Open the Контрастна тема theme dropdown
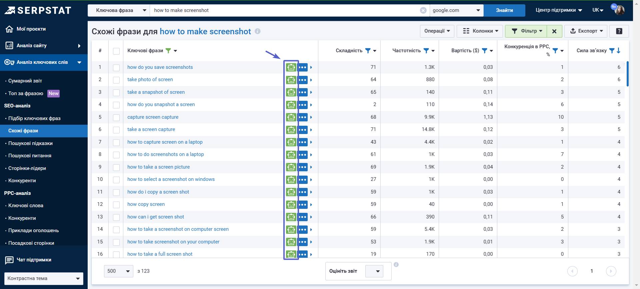640x289 pixels. click(43, 278)
